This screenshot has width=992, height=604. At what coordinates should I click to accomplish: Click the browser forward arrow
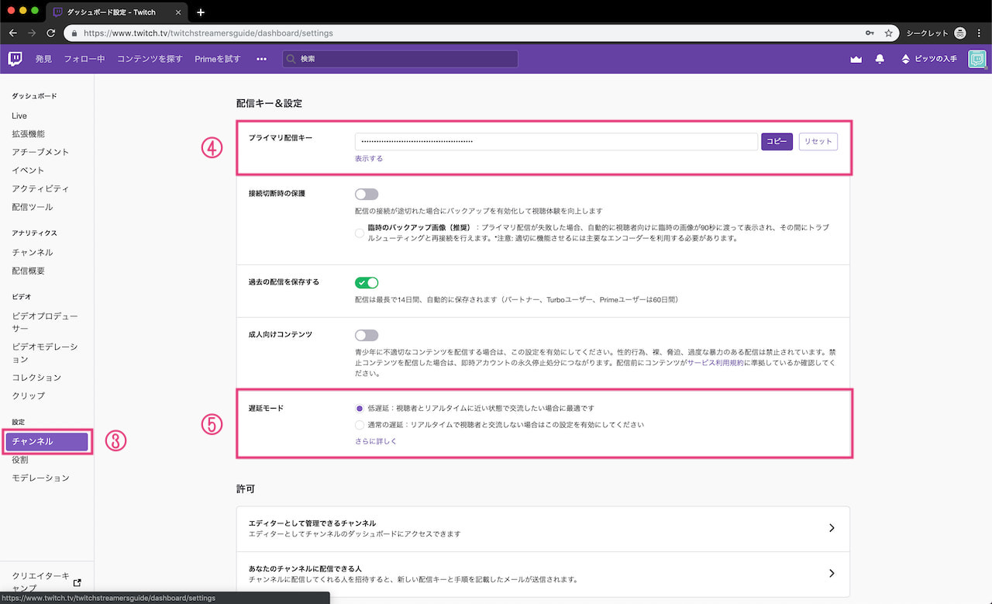(x=32, y=33)
